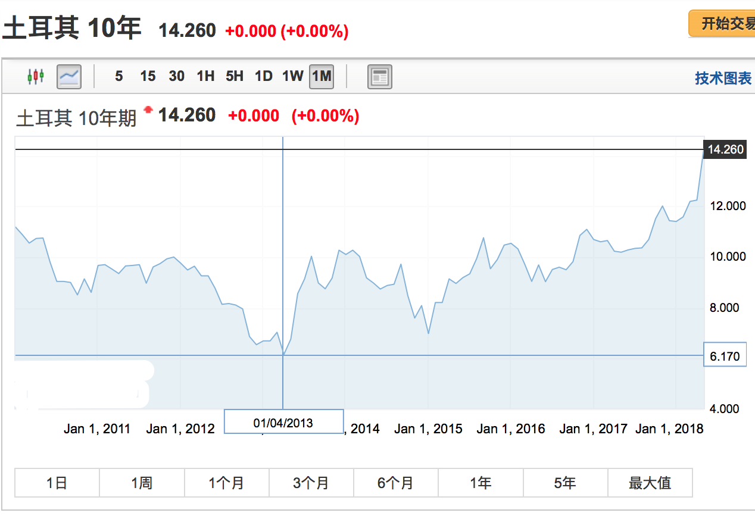The height and width of the screenshot is (519, 755).
Task: Toggle the 1M monthly interval
Action: (x=322, y=76)
